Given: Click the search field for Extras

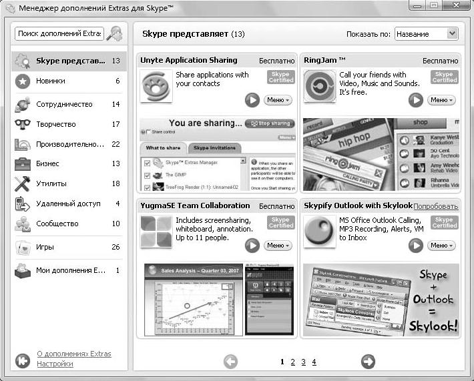Looking at the screenshot, I should (x=59, y=33).
